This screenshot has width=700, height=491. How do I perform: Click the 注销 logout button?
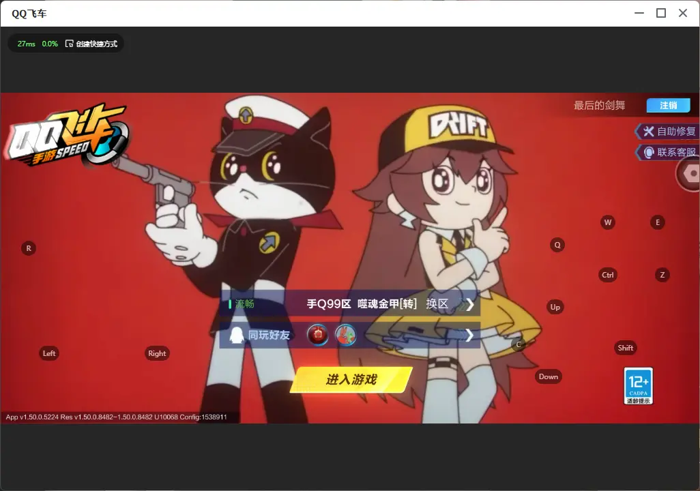click(x=669, y=105)
